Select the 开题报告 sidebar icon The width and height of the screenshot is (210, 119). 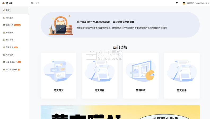point(4,33)
